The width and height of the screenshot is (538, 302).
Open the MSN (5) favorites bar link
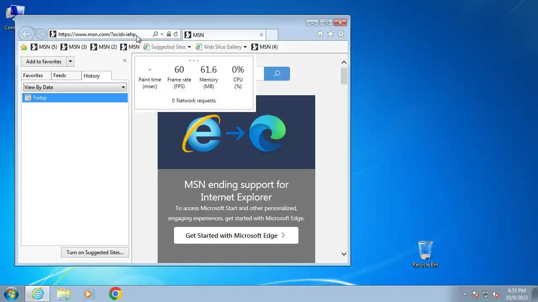pos(44,47)
